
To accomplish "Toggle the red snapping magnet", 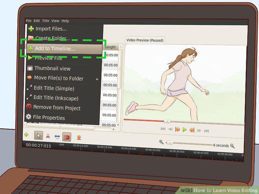I will [67, 137].
